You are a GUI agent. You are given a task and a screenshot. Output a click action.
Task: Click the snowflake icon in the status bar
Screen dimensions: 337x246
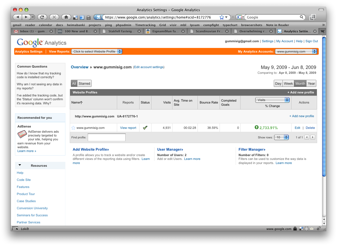pyautogui.click(x=306, y=229)
